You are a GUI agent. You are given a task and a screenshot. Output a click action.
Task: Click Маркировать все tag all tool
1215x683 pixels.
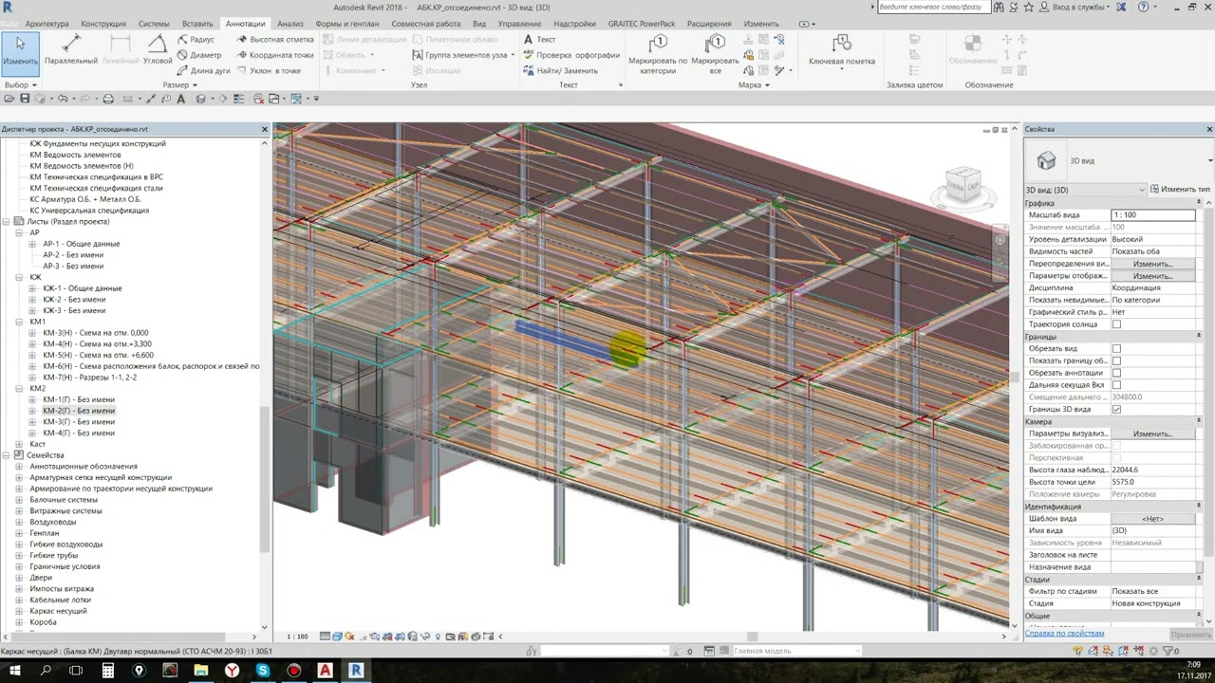coord(716,53)
